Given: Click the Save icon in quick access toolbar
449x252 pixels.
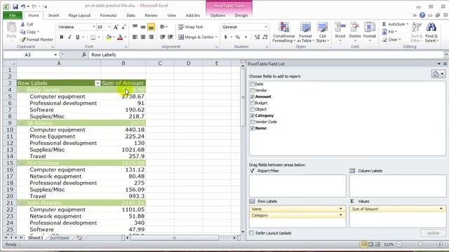Looking at the screenshot, I should tap(15, 6).
